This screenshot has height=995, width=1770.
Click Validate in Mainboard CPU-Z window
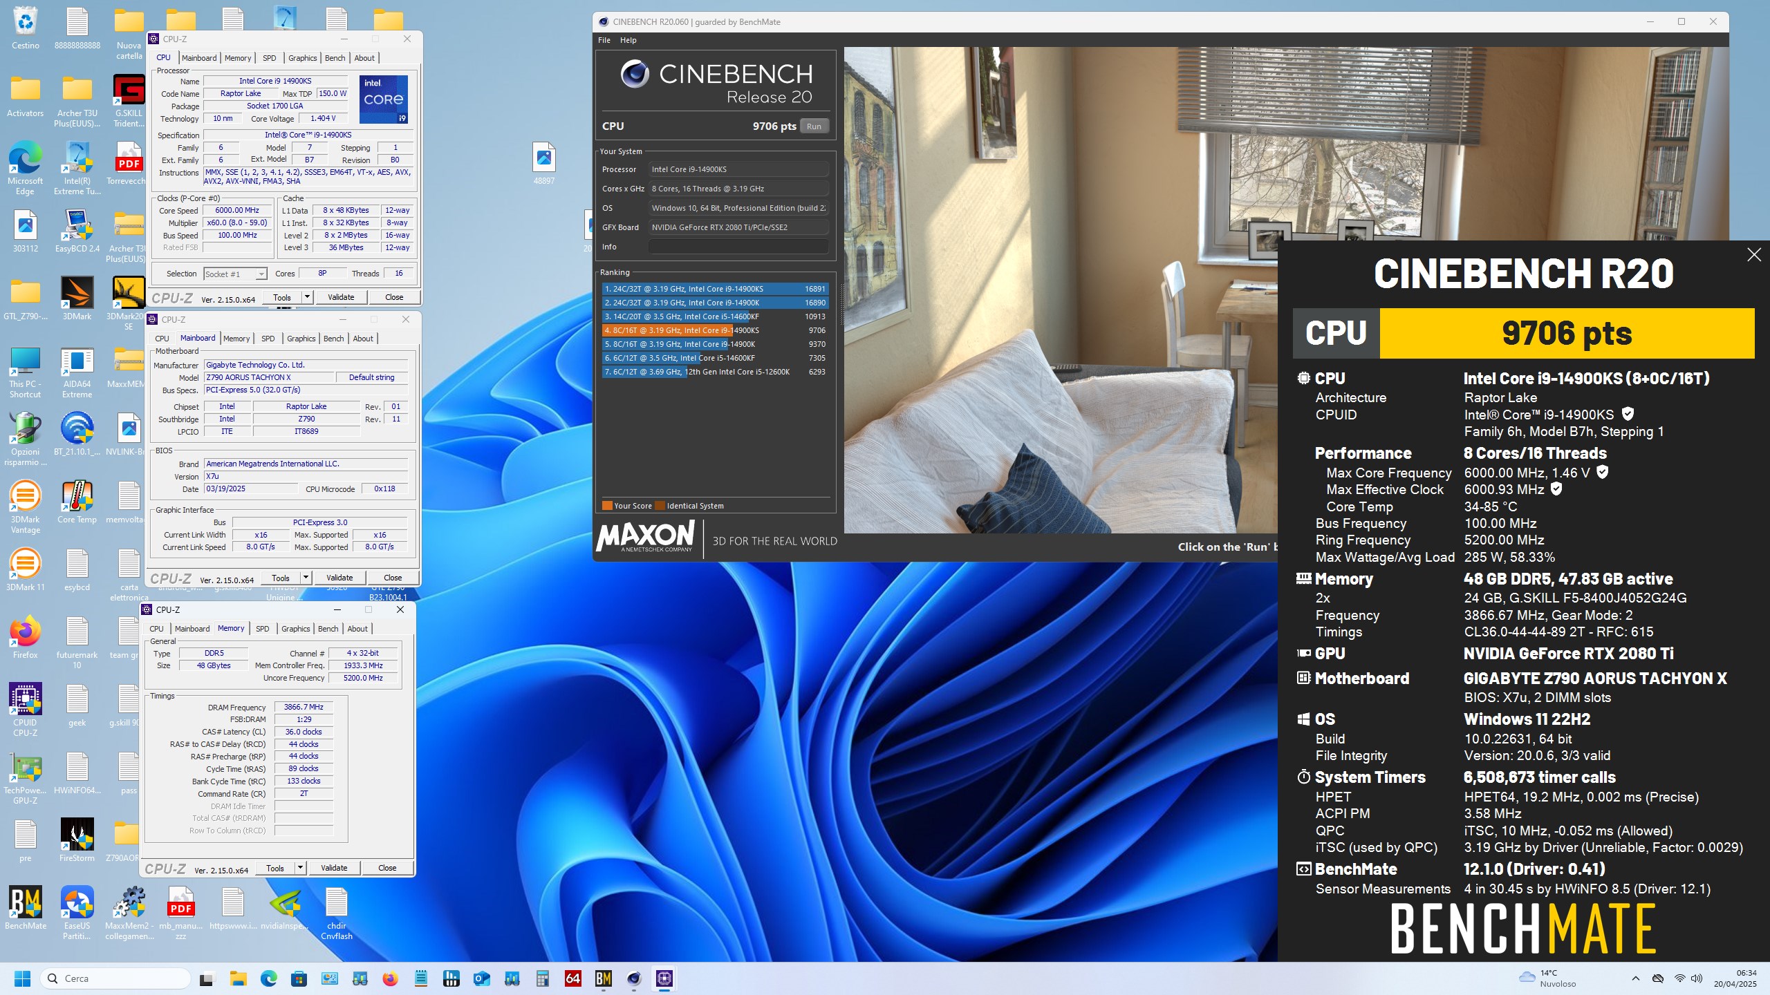(339, 578)
